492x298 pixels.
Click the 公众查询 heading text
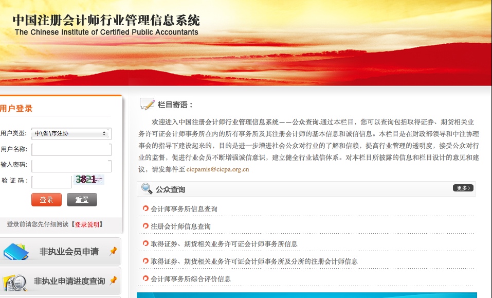[170, 190]
